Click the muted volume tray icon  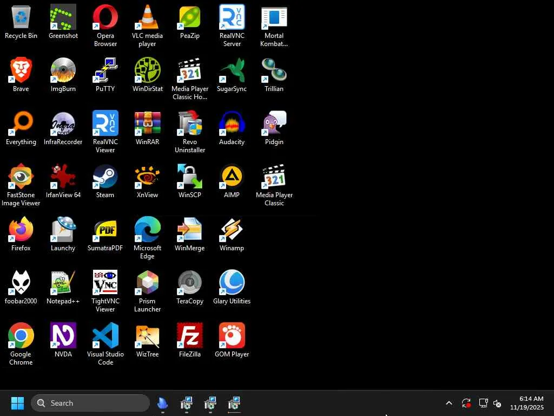pyautogui.click(x=497, y=403)
